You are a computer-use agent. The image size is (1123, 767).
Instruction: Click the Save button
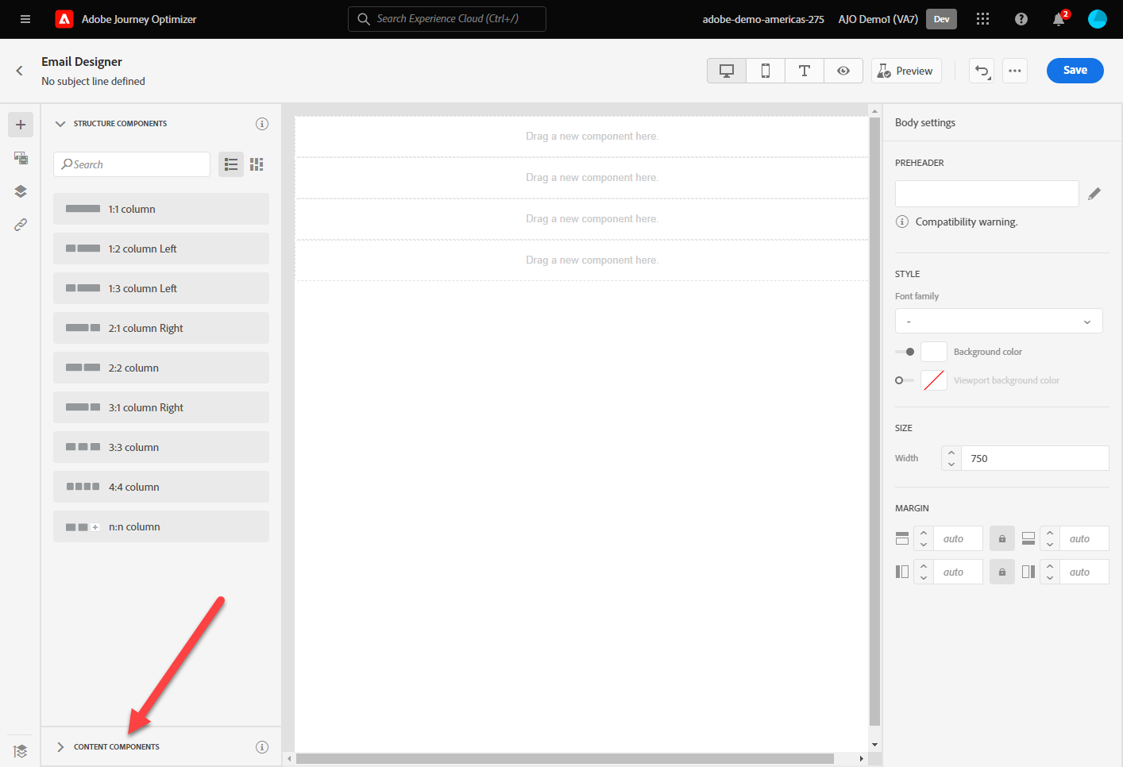[x=1075, y=71]
